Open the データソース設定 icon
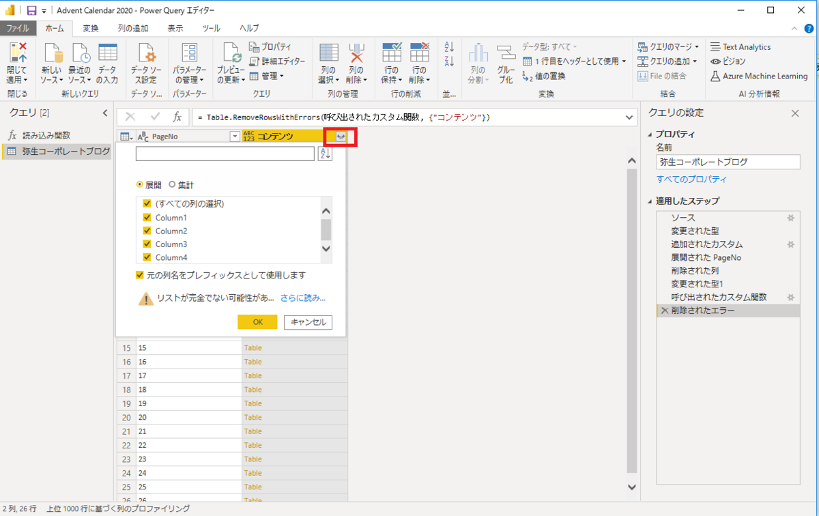Screen dimensions: 819x516 coord(145,60)
